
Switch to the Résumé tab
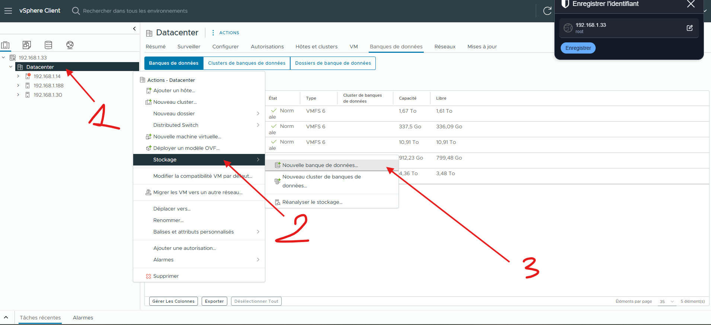[156, 47]
